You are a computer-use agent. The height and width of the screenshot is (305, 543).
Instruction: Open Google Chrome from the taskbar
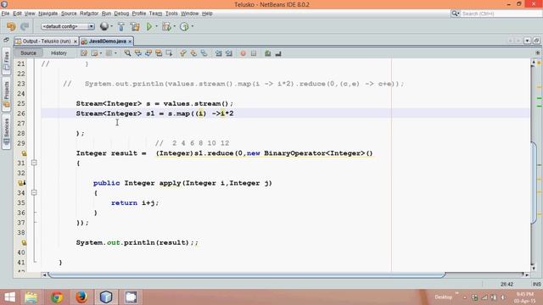pyautogui.click(x=57, y=297)
